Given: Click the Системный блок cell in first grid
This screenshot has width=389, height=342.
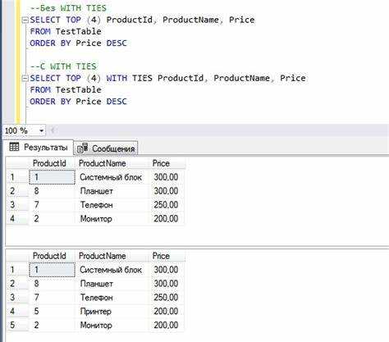Looking at the screenshot, I should 112,177.
